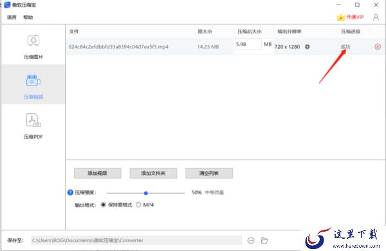The height and width of the screenshot is (251, 386).
Task: Open the 语言 menu
Action: pyautogui.click(x=12, y=17)
